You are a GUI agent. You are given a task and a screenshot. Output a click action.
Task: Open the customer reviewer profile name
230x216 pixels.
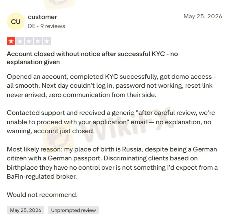point(42,17)
